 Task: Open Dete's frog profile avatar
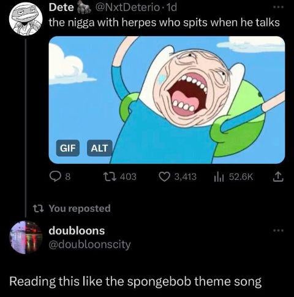click(26, 19)
